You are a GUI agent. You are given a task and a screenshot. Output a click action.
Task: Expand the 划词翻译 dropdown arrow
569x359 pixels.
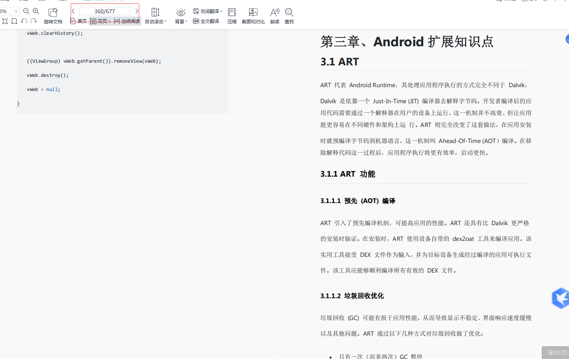(221, 11)
